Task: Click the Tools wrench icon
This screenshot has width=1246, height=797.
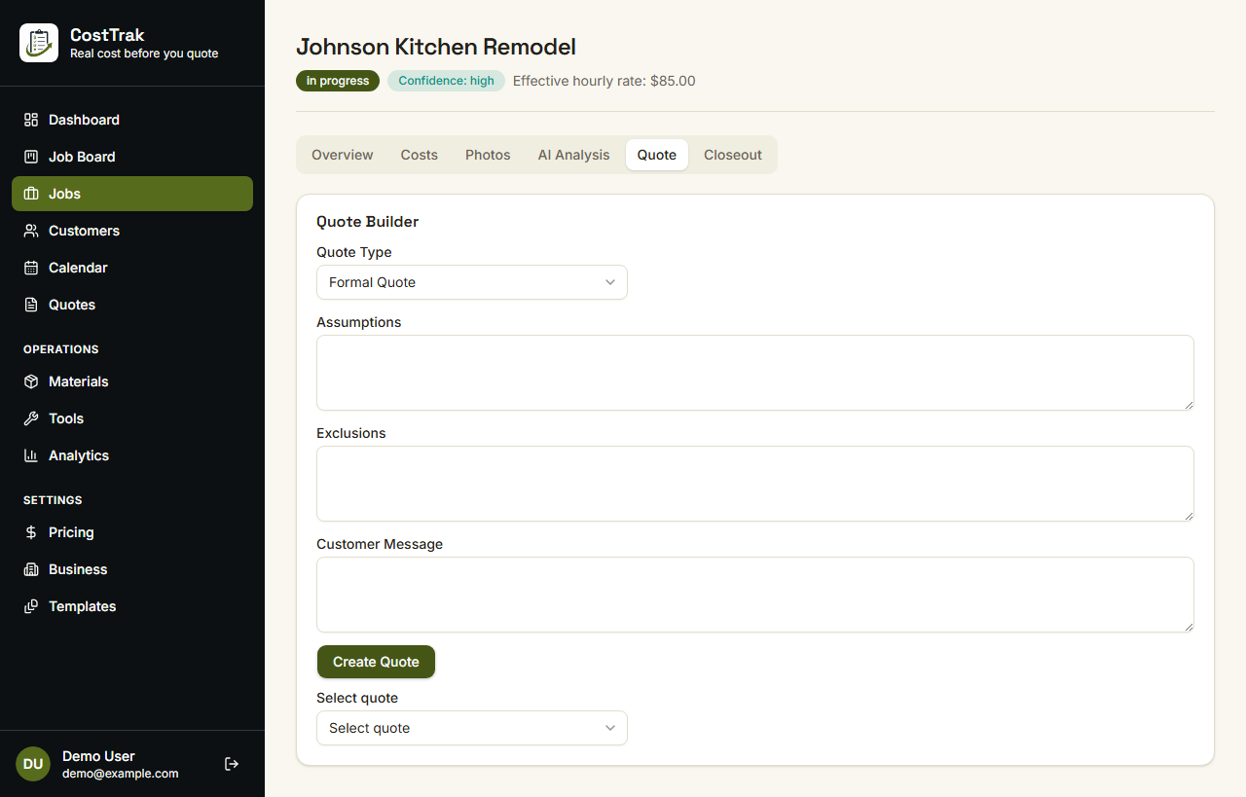Action: click(x=31, y=418)
